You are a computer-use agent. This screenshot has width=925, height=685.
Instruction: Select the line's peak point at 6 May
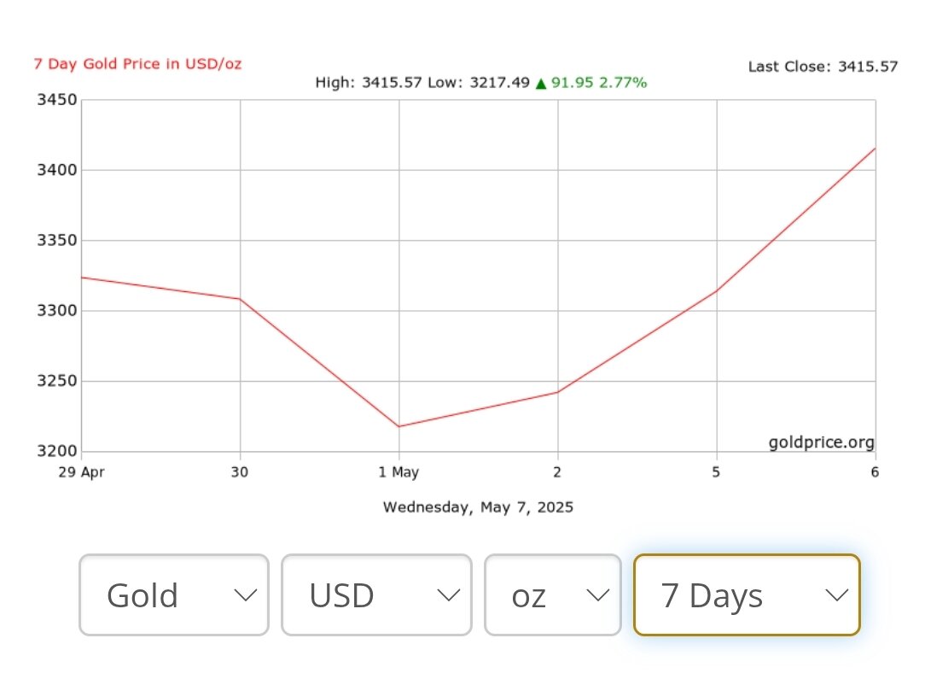coord(875,149)
